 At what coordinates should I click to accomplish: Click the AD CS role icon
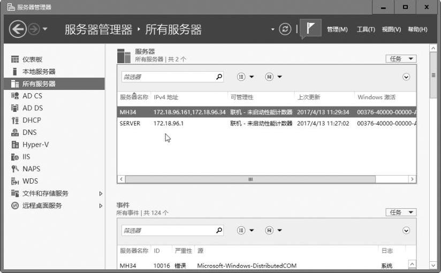point(15,96)
